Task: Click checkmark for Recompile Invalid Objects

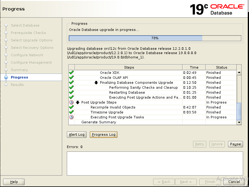Action: 71,107
